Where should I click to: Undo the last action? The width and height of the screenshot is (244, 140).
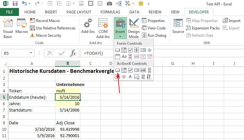coord(24,3)
